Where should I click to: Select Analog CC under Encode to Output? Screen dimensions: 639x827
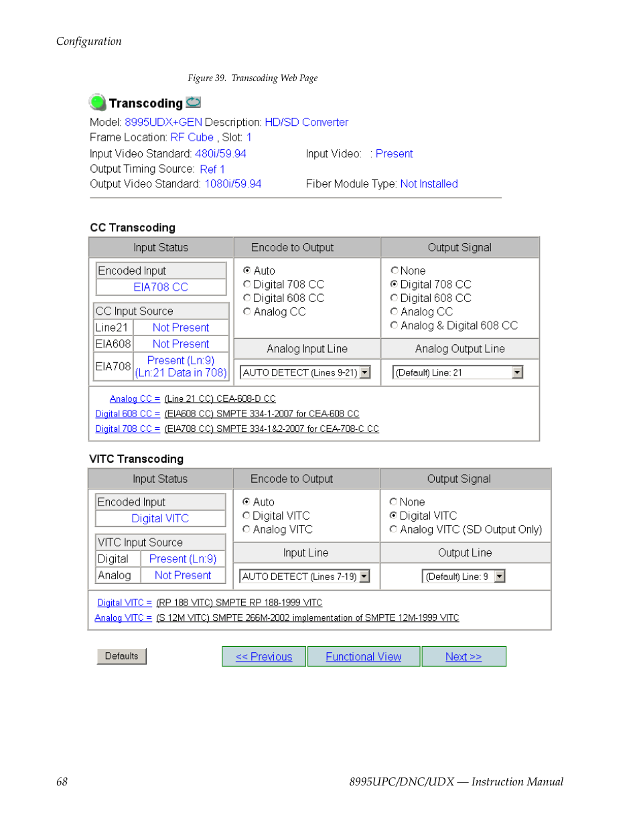pos(247,311)
